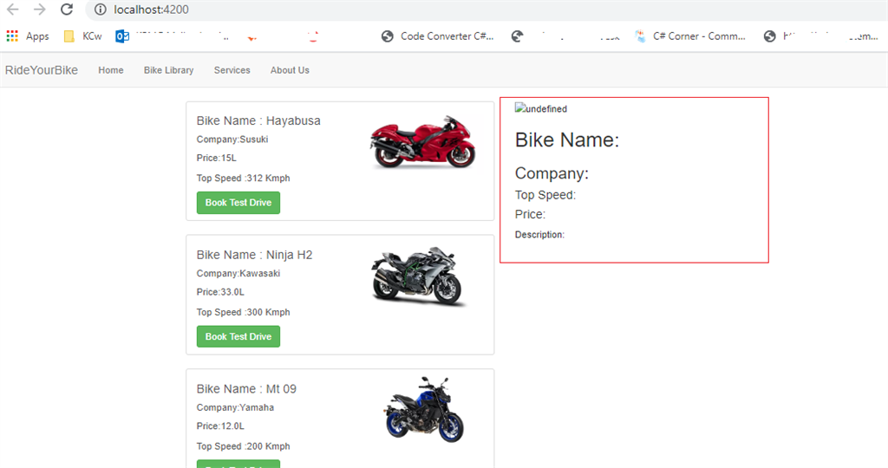Click the browser back arrow
Screen dimensions: 888x468
(12, 10)
